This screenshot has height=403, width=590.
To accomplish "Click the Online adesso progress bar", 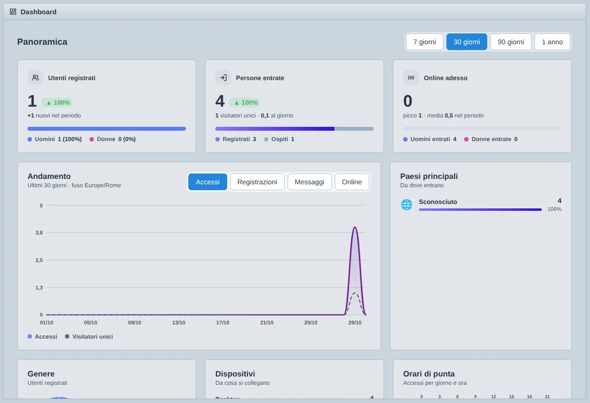I will (x=482, y=129).
